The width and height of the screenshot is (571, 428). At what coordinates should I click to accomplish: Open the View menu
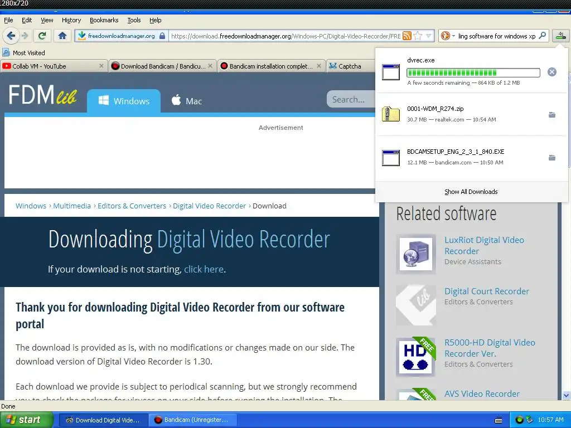coord(47,20)
